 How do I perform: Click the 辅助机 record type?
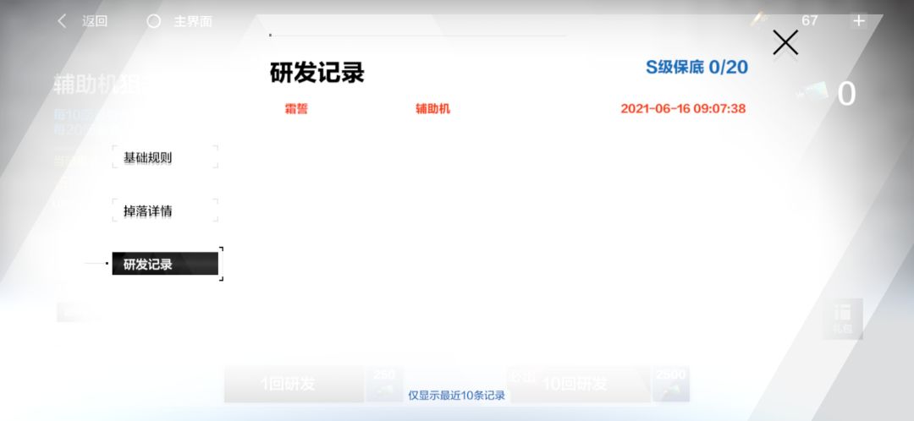pyautogui.click(x=432, y=109)
